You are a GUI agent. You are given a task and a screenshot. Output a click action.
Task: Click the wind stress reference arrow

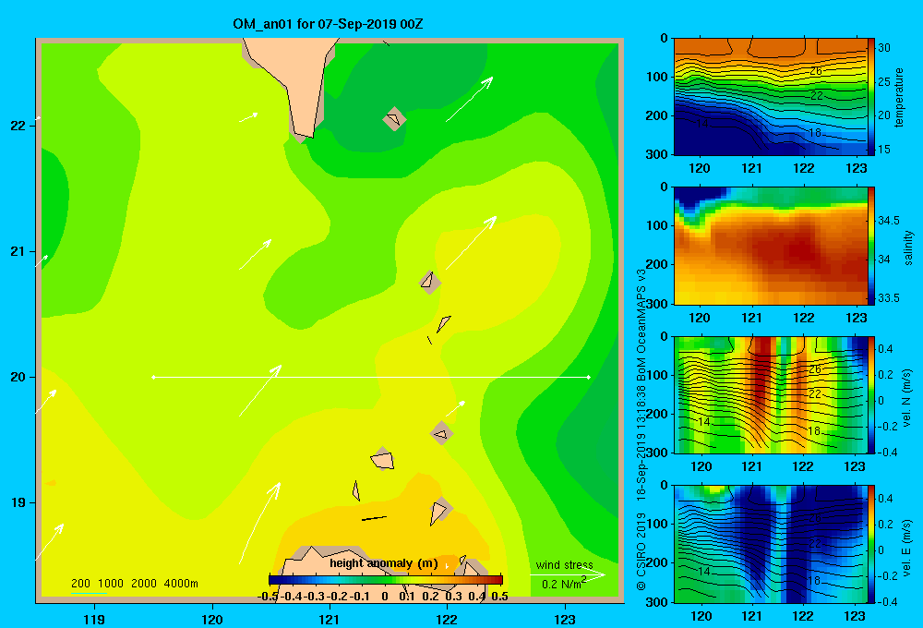coord(567,574)
